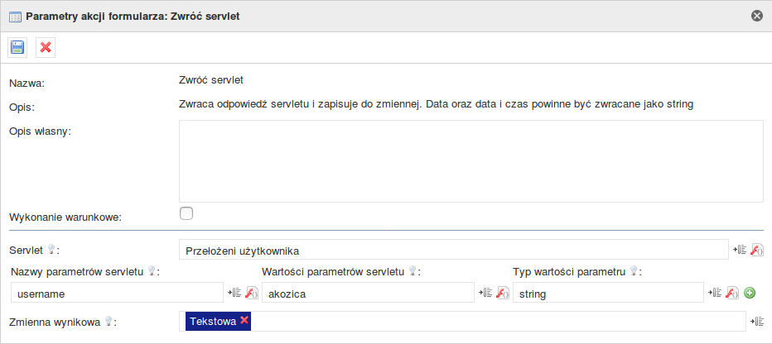
Task: Remove the Tekstowa tag with its red X
Action: [x=244, y=320]
